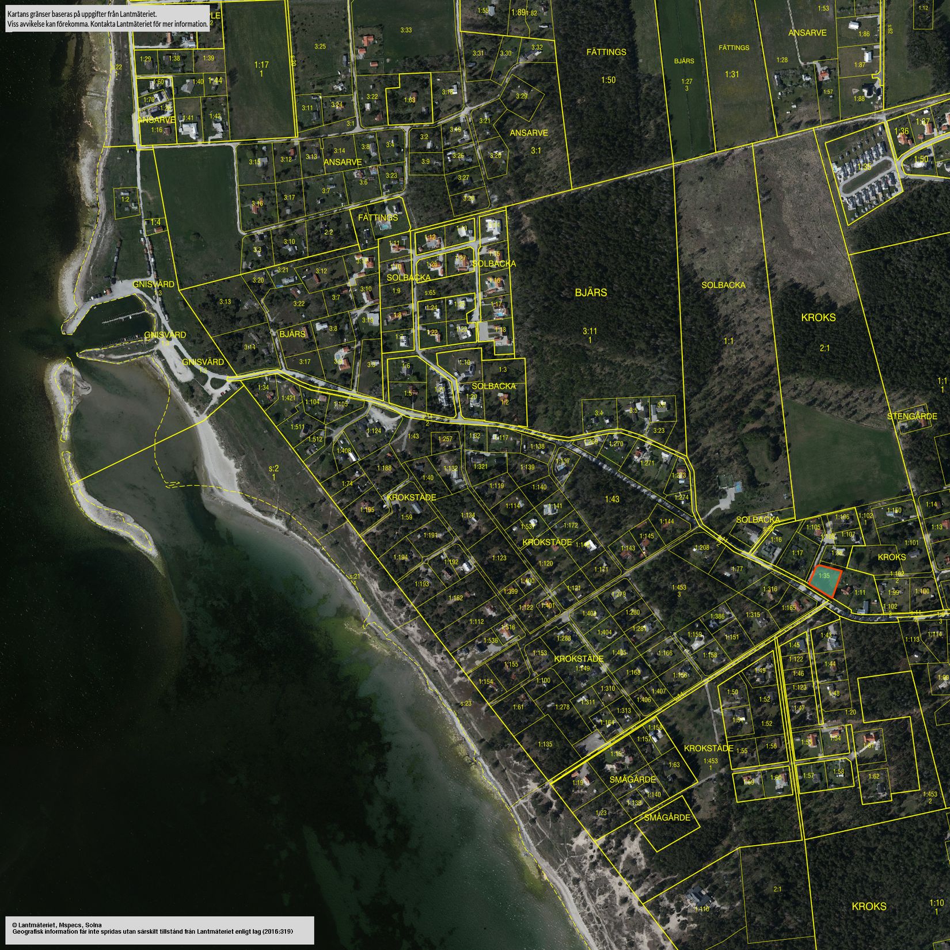Screen dimensions: 950x950
Task: Click the KROKS label in bottom-right corner
Action: 868,906
